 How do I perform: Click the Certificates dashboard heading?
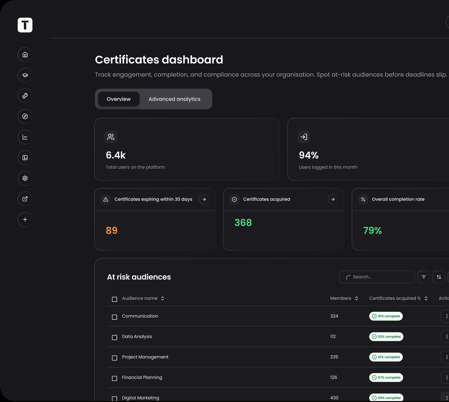click(x=159, y=60)
